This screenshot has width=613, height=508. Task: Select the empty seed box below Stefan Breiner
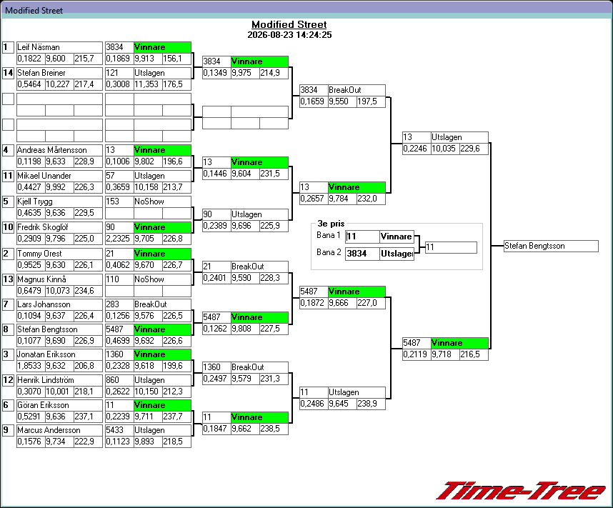click(x=8, y=99)
